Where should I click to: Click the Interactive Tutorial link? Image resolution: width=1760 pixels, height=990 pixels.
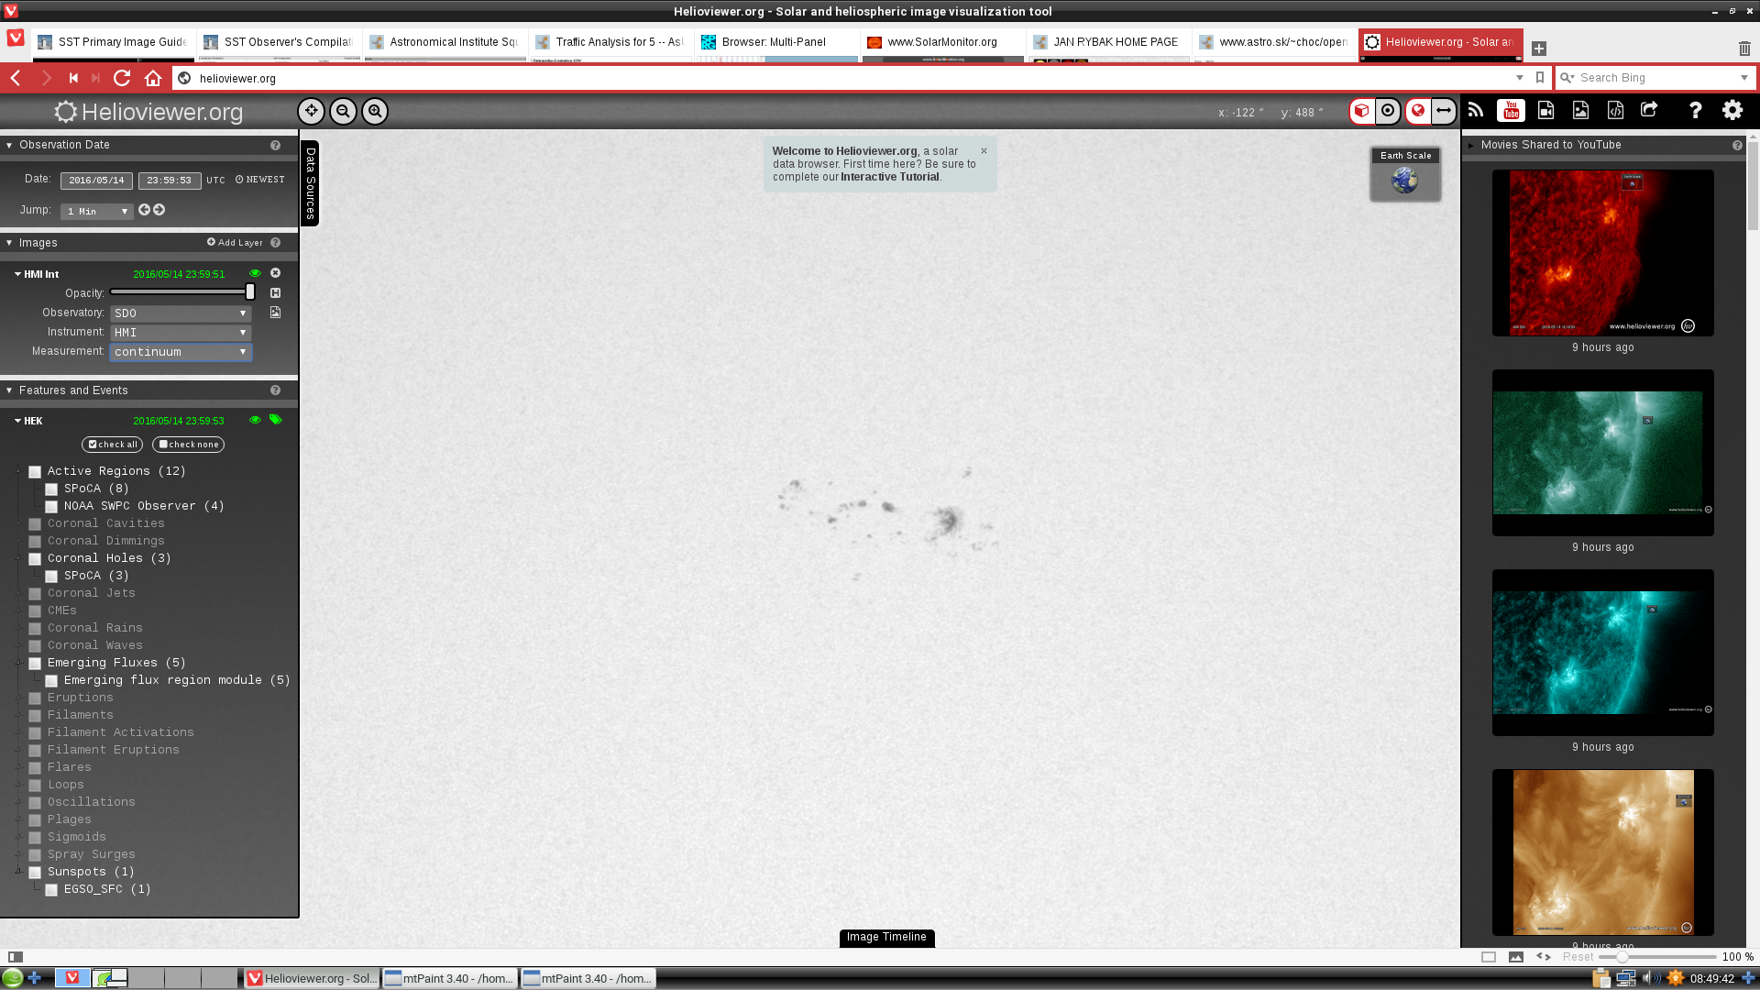tap(889, 177)
